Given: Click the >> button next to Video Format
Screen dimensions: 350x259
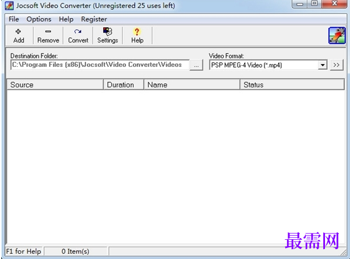Looking at the screenshot, I should point(337,65).
